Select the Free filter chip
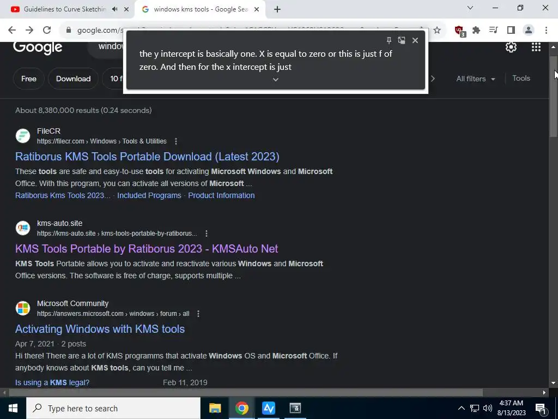This screenshot has height=419, width=558. (29, 79)
